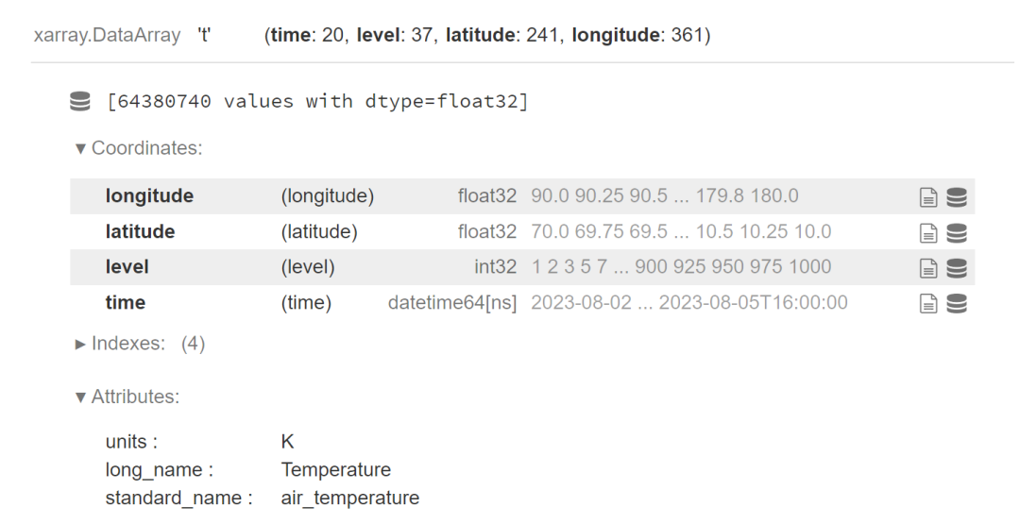Show data repr for latitude coordinate
The width and height of the screenshot is (1020, 524).
click(x=957, y=232)
